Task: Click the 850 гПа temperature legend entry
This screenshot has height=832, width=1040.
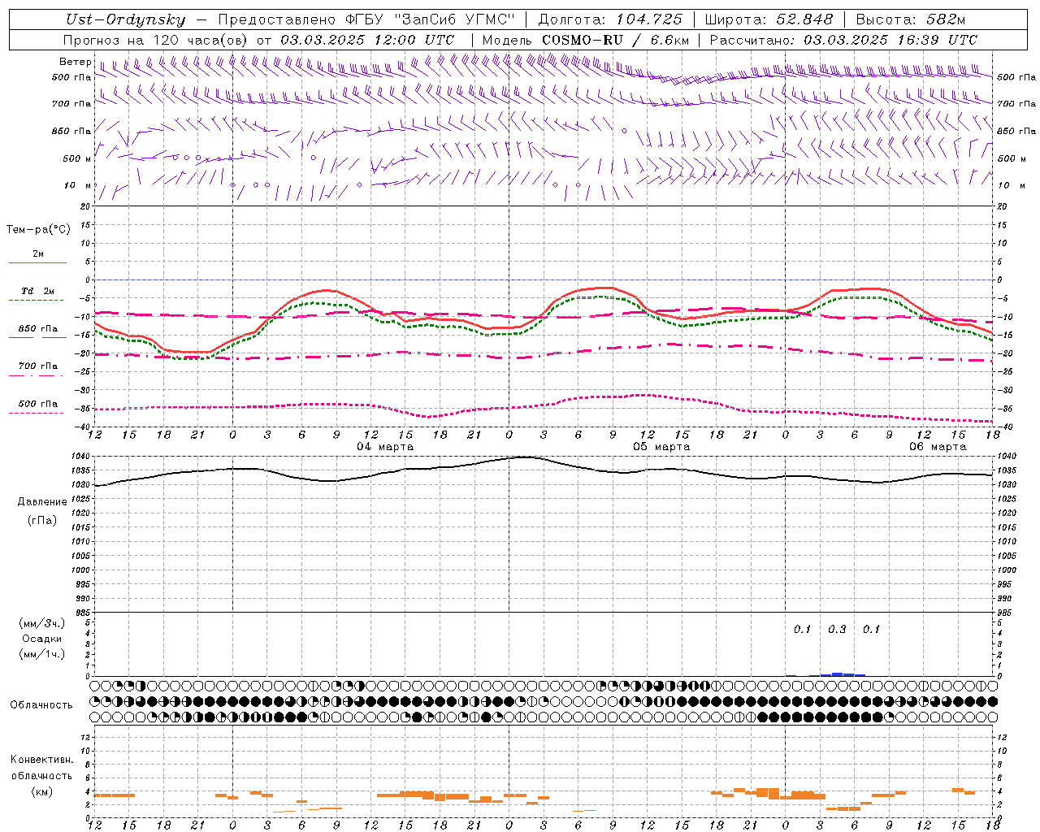Action: click(x=37, y=329)
